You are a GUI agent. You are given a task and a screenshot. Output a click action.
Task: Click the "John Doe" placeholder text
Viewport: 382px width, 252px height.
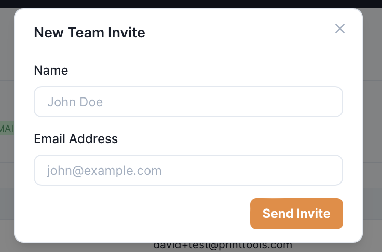pyautogui.click(x=75, y=102)
